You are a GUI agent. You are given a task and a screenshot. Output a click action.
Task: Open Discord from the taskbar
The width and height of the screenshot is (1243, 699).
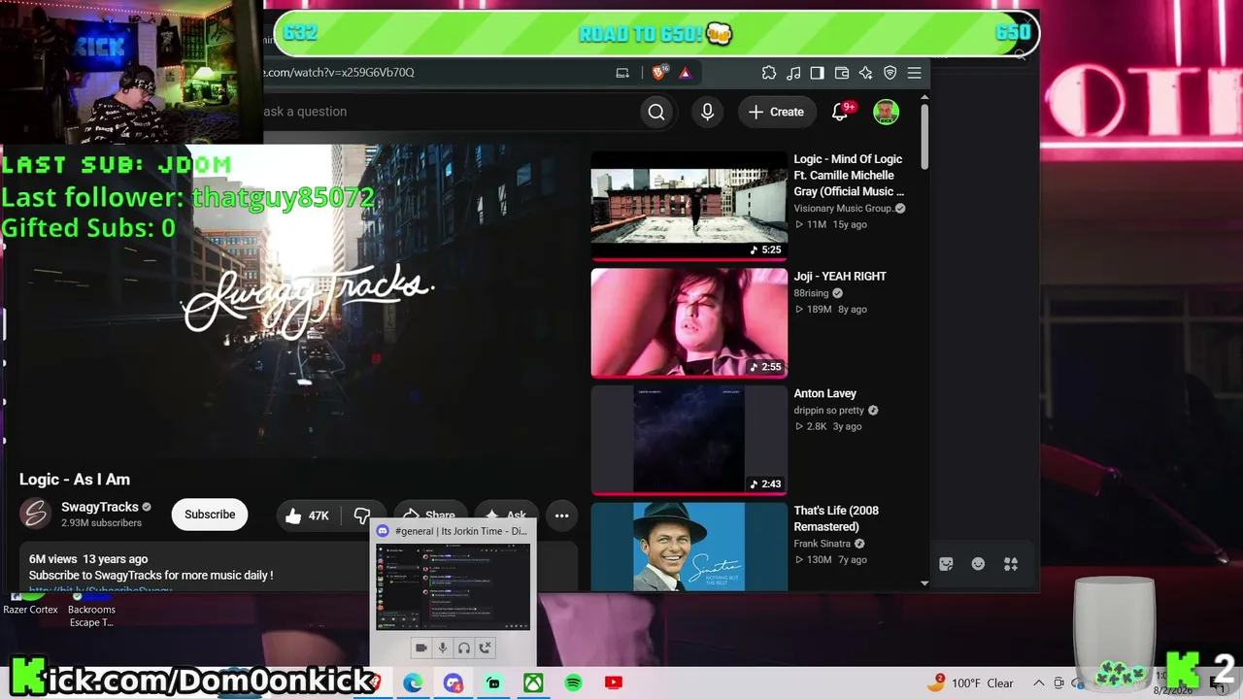coord(454,683)
